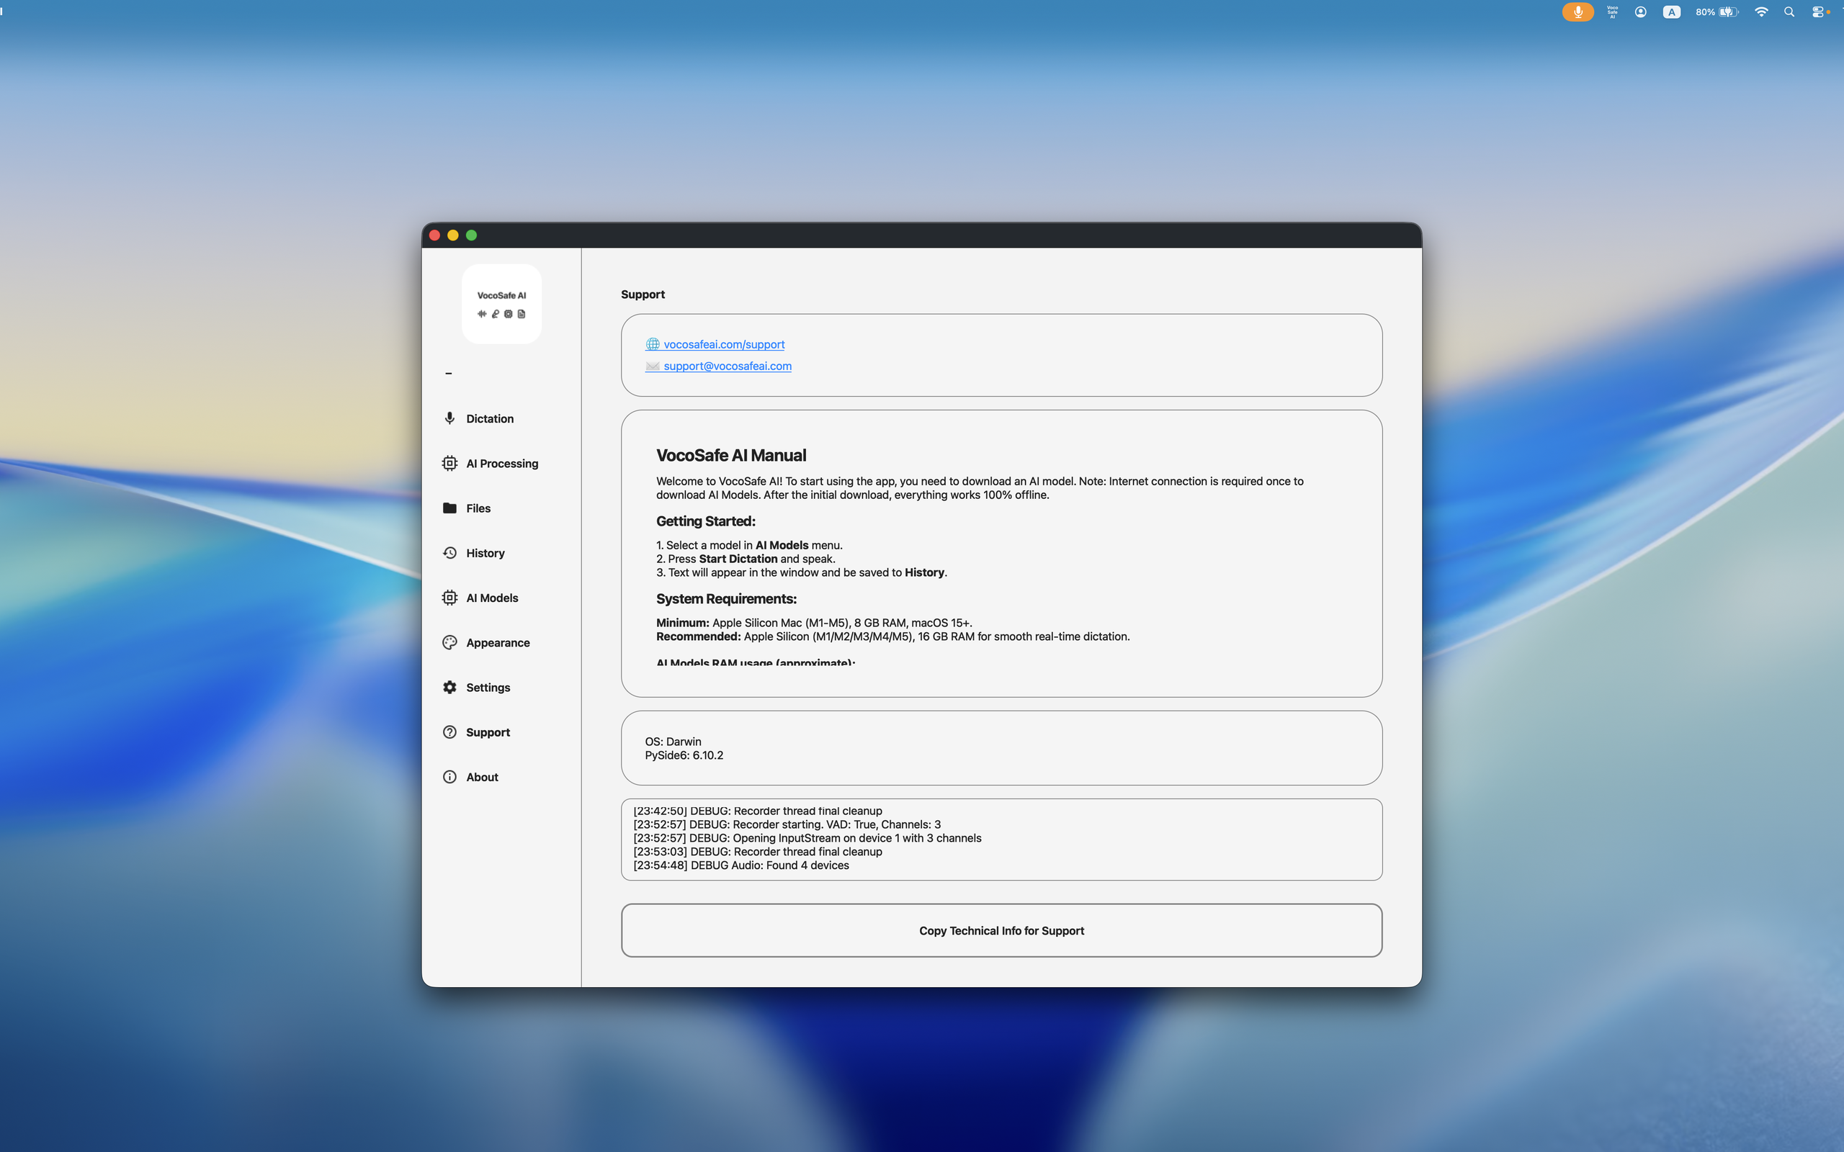Click the [23:53:03] Recorder cleanup log line

(x=758, y=852)
